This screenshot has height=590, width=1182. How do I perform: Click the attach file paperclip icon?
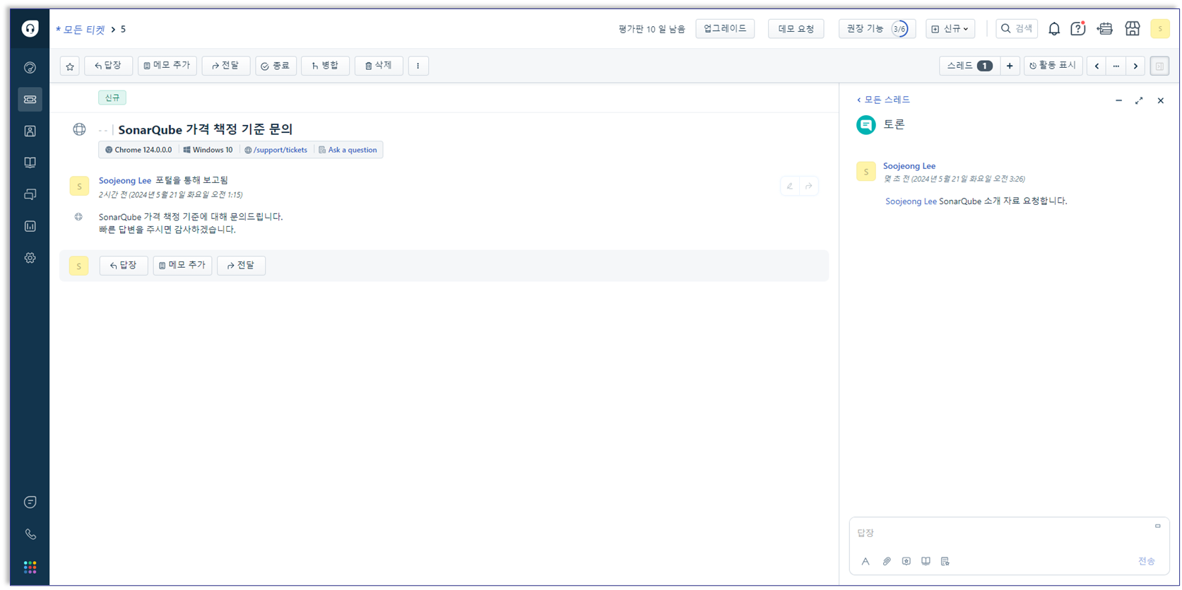point(886,561)
